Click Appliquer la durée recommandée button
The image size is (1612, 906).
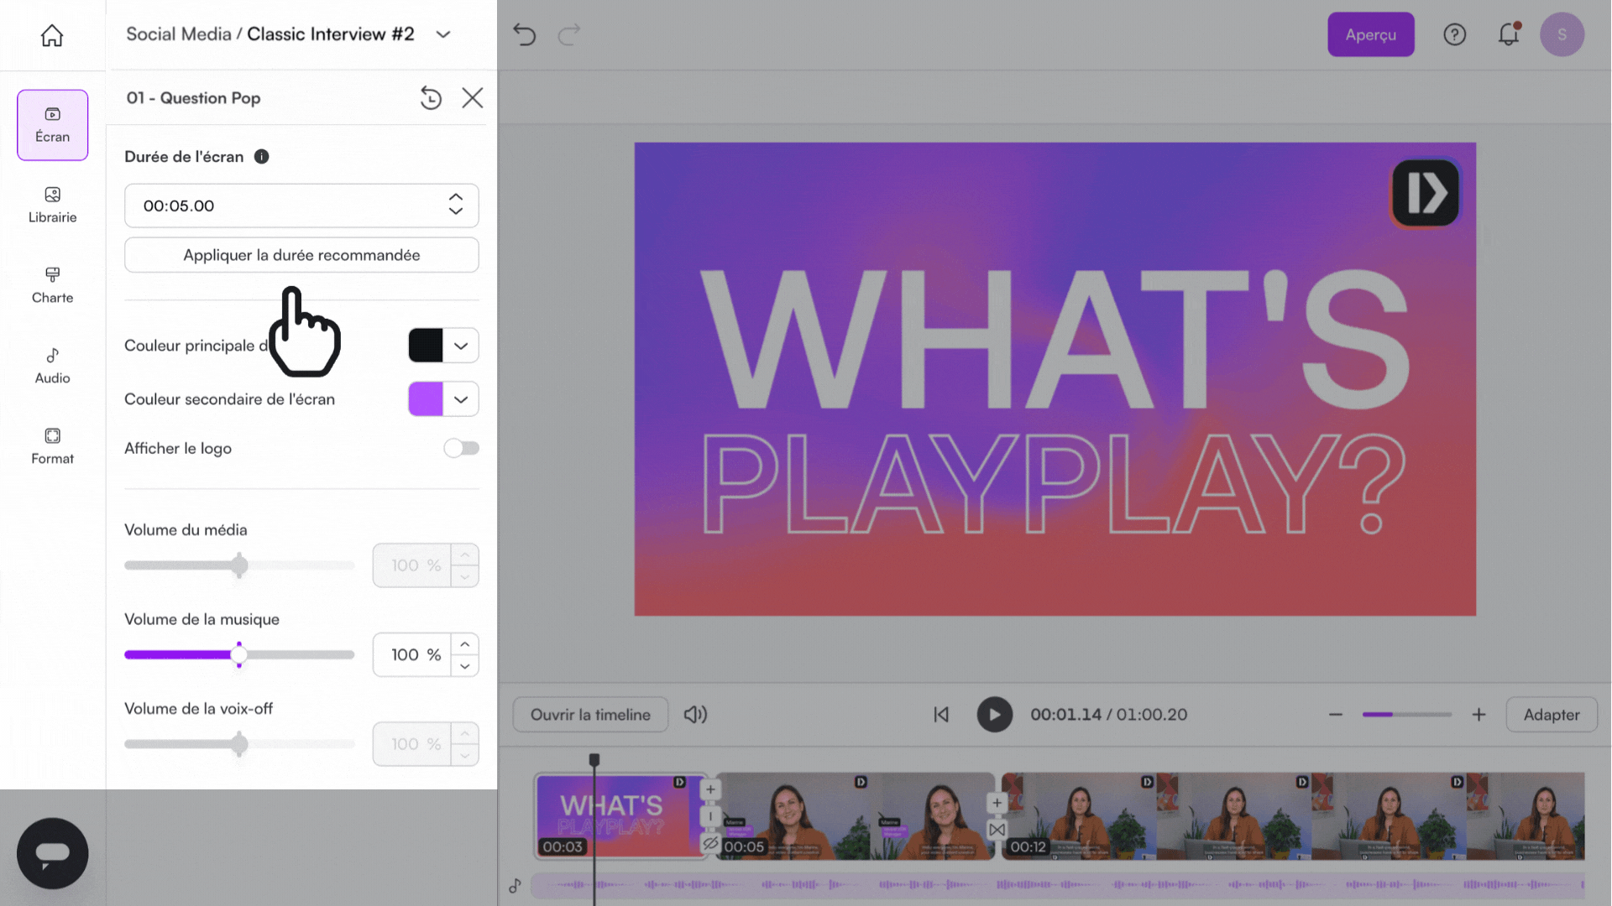(x=301, y=255)
